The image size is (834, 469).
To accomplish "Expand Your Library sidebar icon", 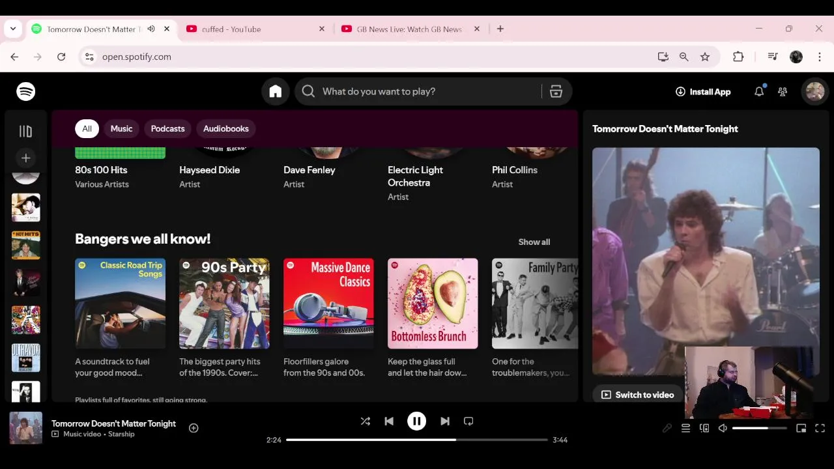I will point(25,132).
